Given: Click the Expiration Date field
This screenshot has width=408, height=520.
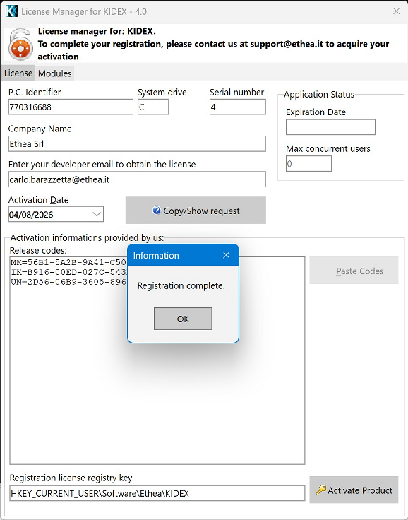Looking at the screenshot, I should (x=330, y=127).
